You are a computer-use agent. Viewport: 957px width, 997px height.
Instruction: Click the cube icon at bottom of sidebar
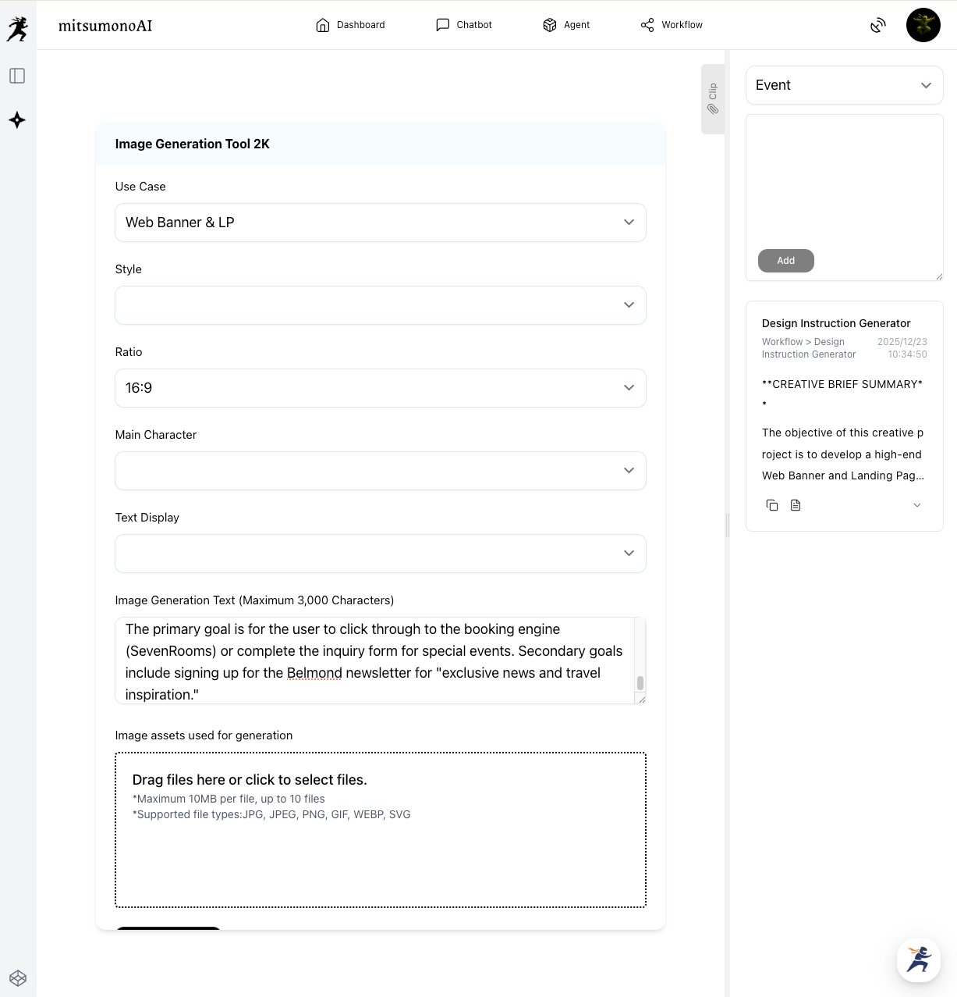(x=18, y=978)
